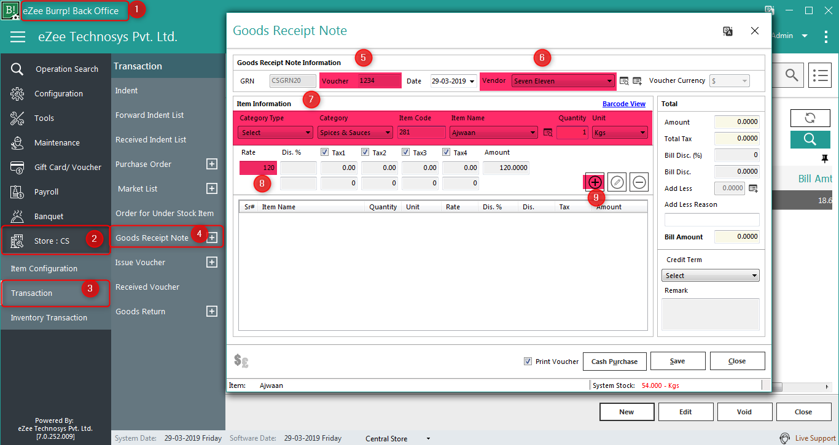Expand the Goods Return plus box
The width and height of the screenshot is (839, 445).
click(212, 311)
